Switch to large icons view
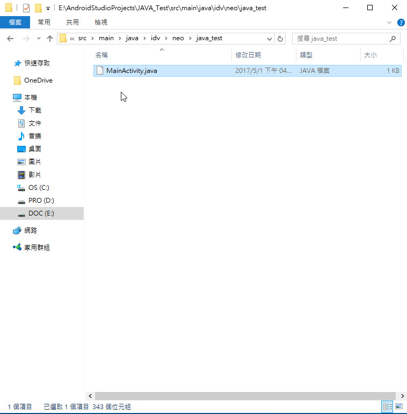 (x=399, y=406)
